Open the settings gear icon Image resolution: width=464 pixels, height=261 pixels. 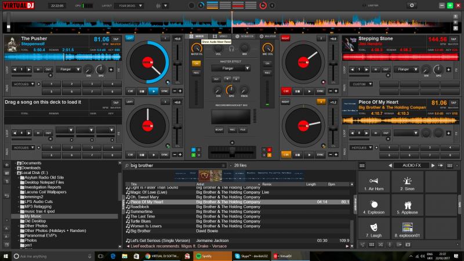pyautogui.click(x=412, y=5)
